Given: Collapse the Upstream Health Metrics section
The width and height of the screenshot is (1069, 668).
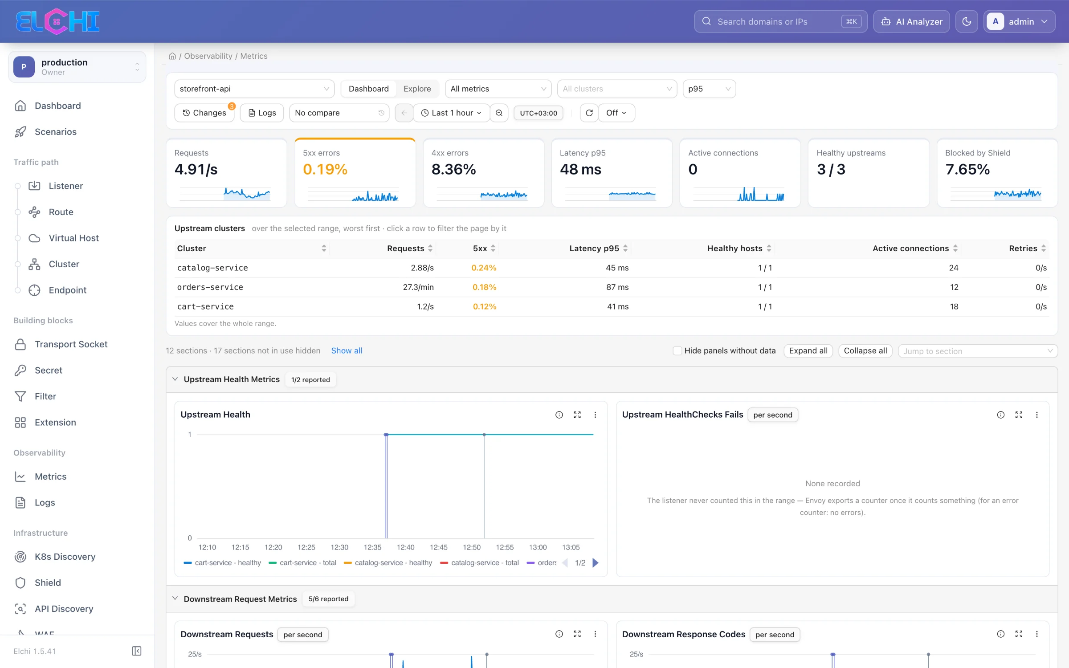Looking at the screenshot, I should coord(175,379).
